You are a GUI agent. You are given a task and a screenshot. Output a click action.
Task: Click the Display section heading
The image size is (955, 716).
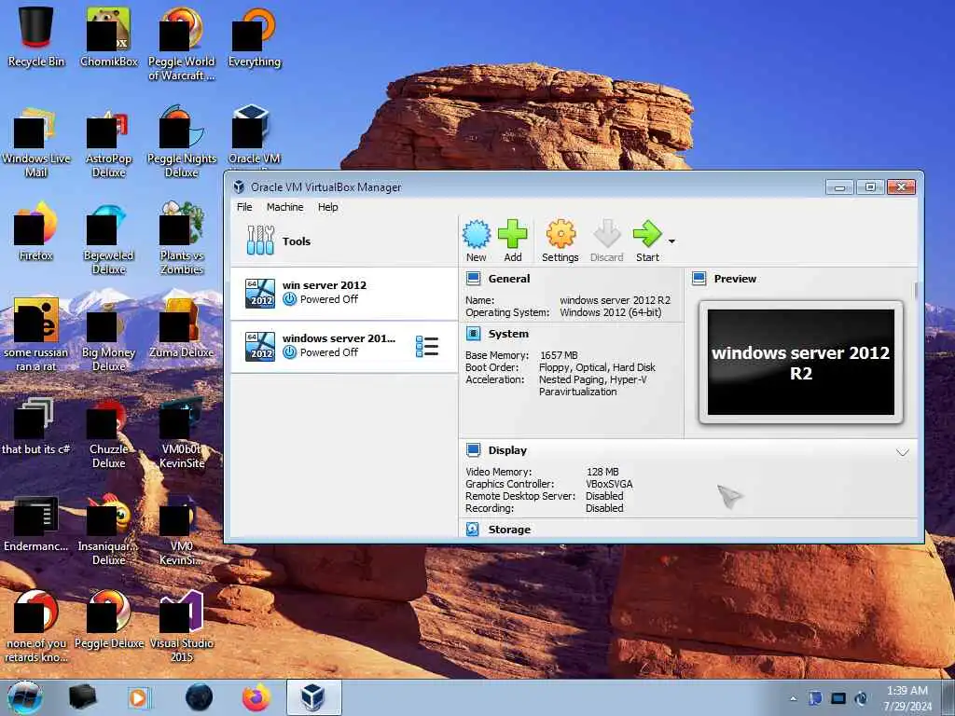[x=507, y=450]
